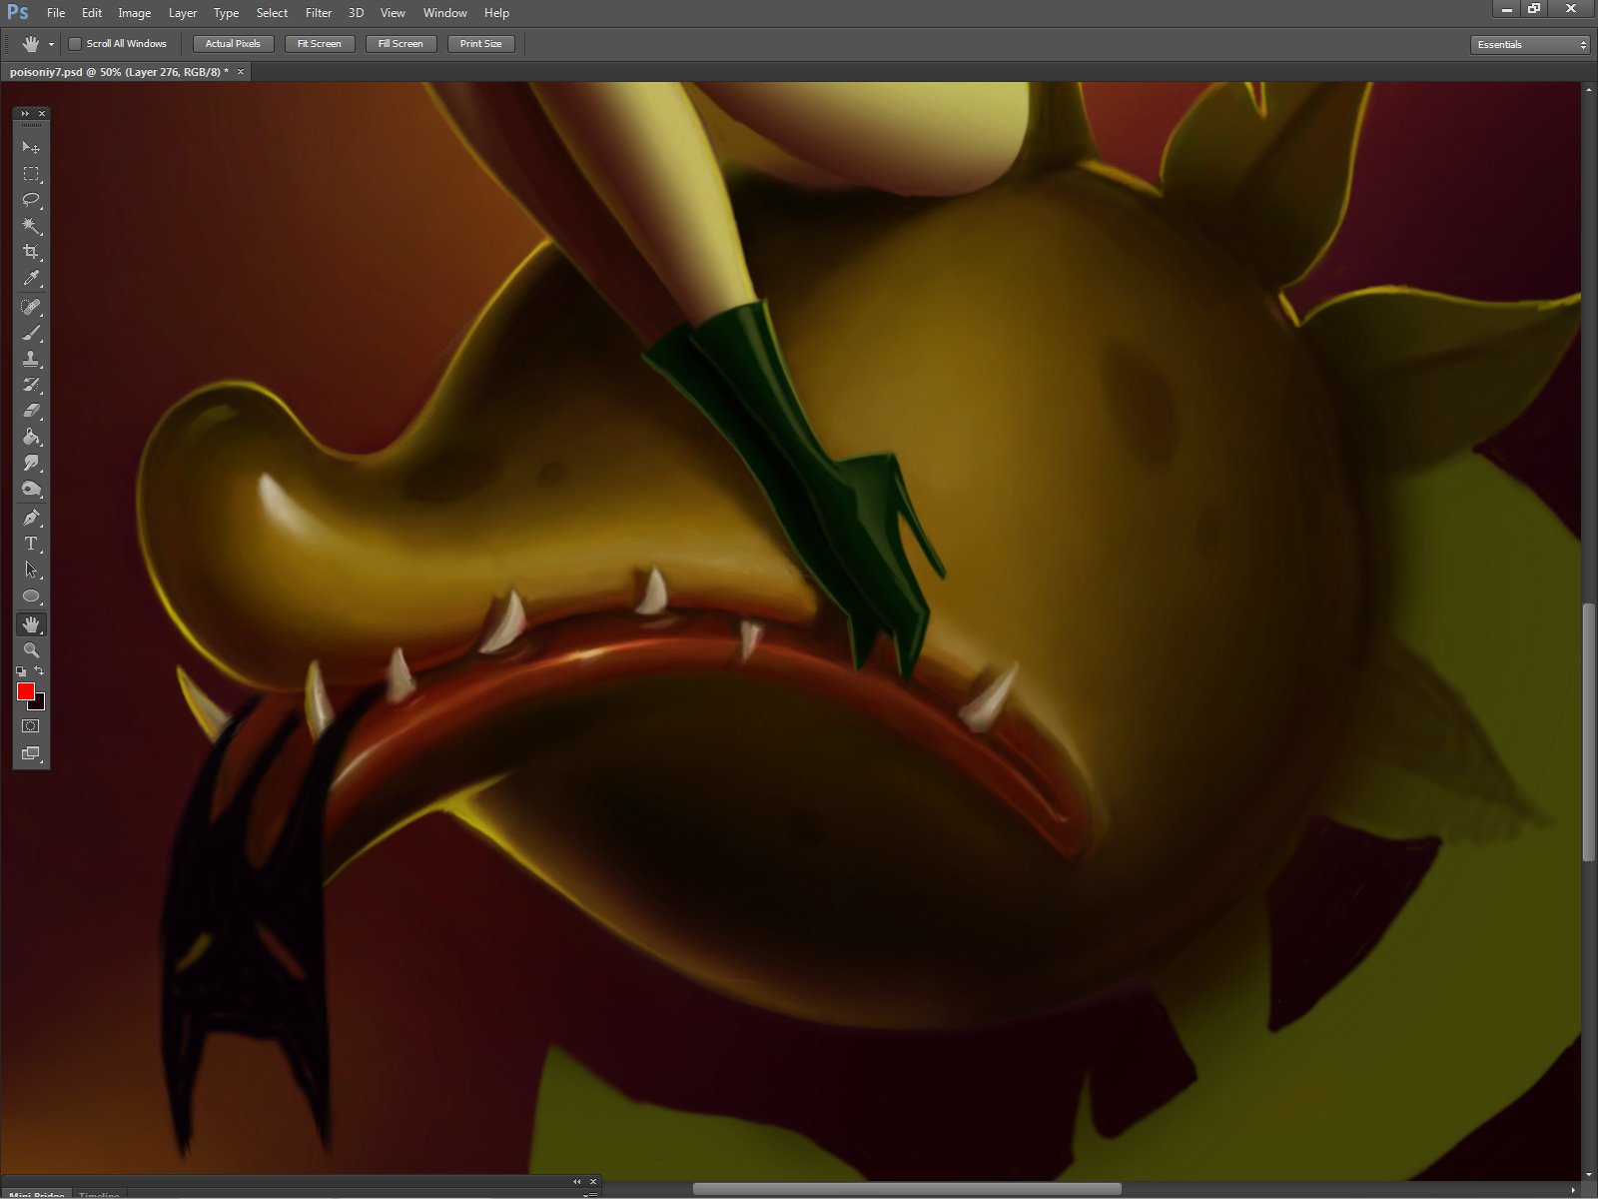Screen dimensions: 1598x1199
Task: Click the horizontal canvas scrollbar thumb
Action: pyautogui.click(x=907, y=1189)
